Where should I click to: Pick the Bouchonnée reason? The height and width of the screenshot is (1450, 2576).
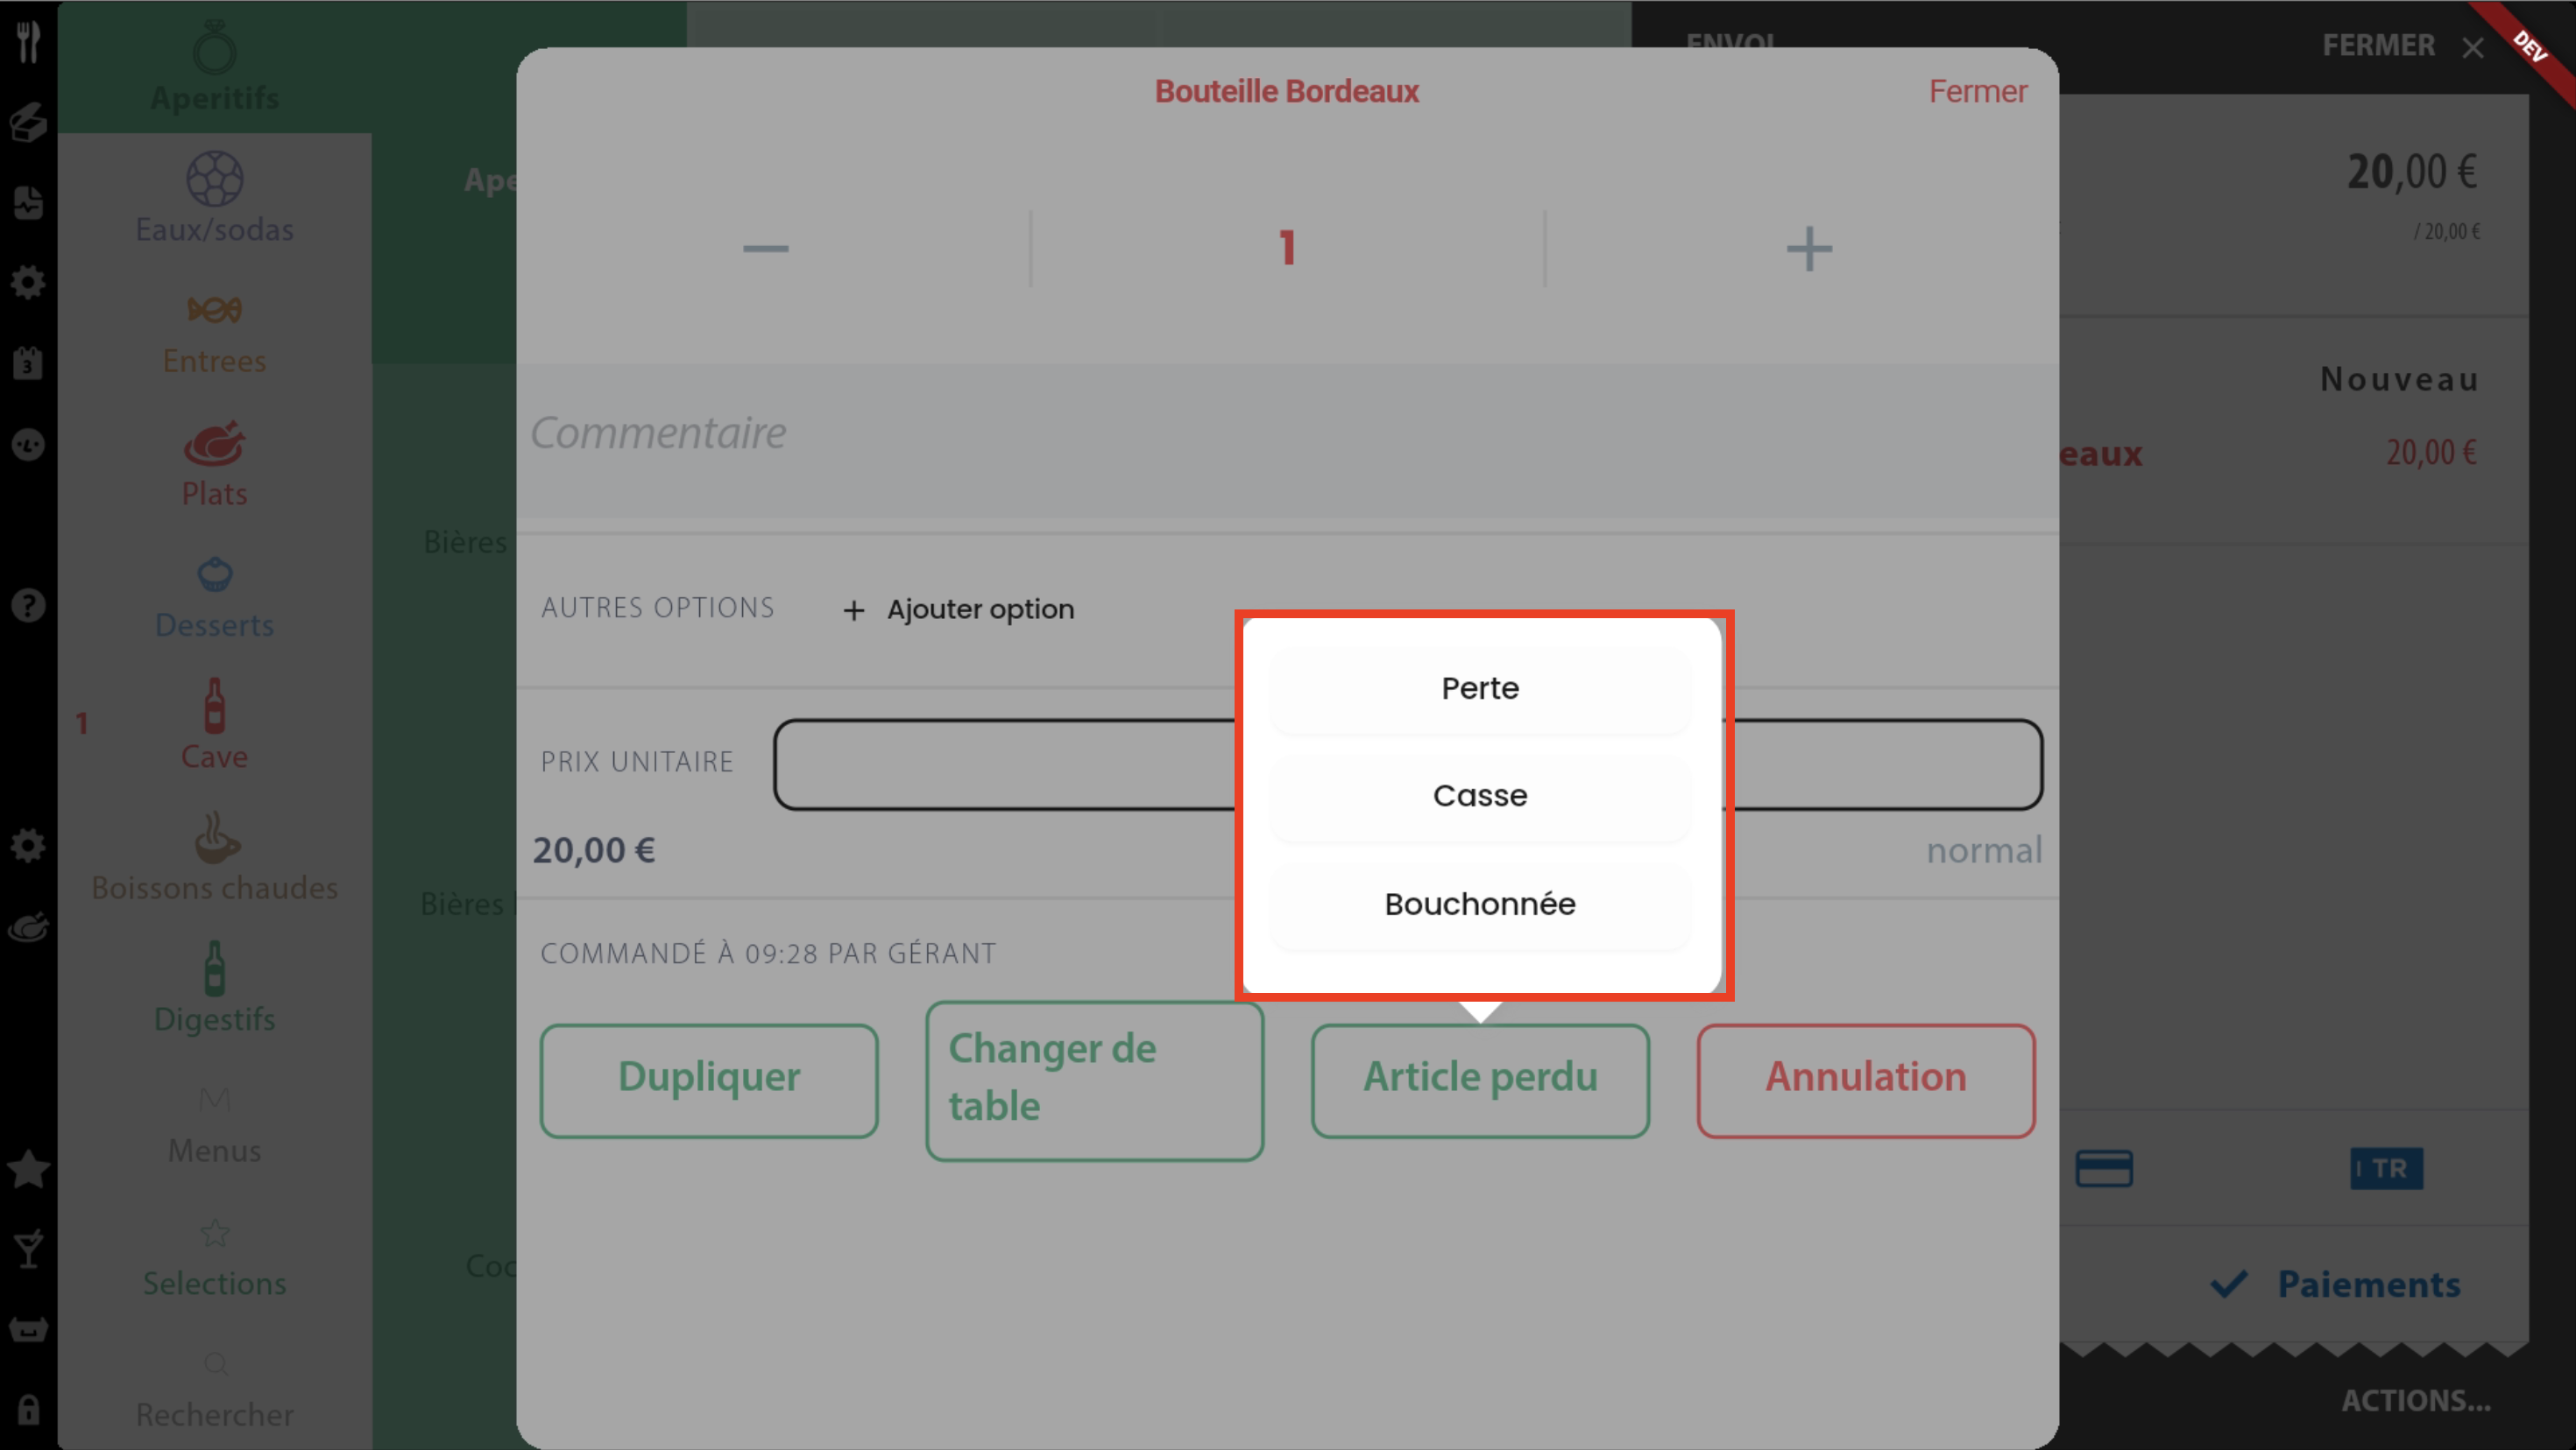1479,904
